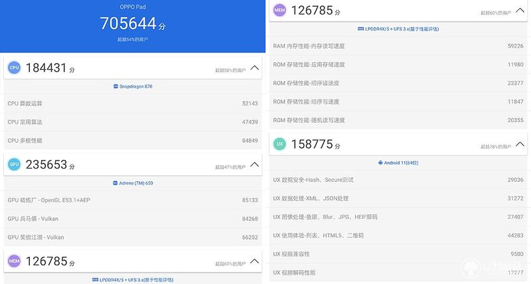
Task: Click the MEM badge beside the bottom-left 126785 score
Action: tap(14, 261)
